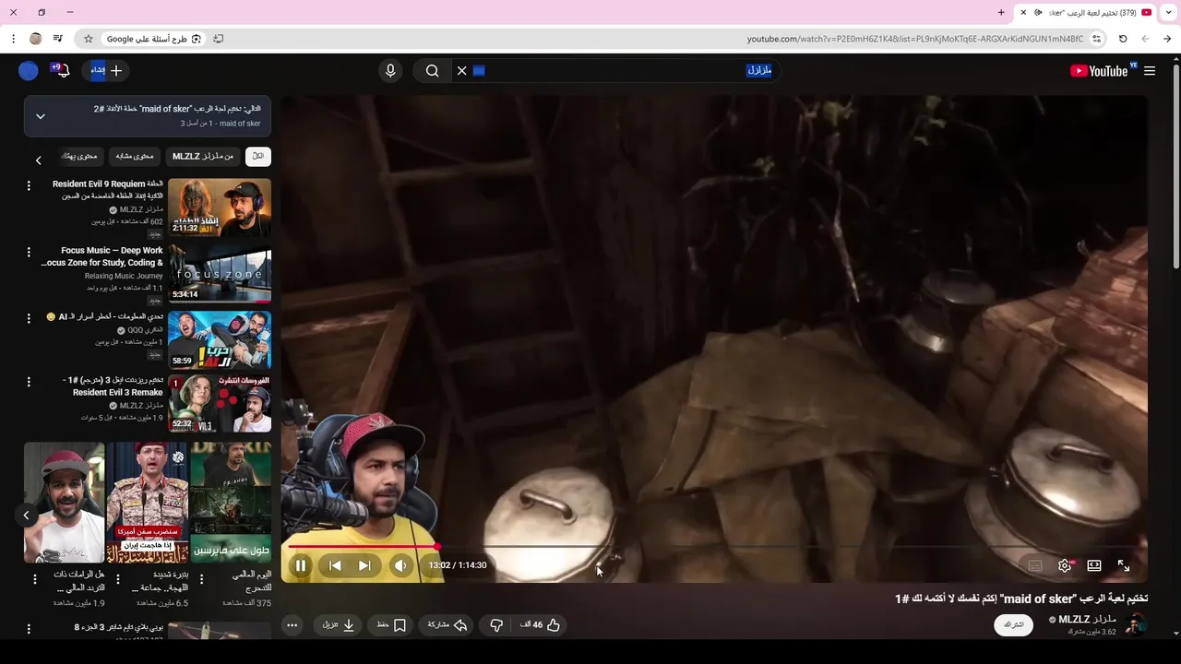Clear the search box with X

[x=462, y=70]
